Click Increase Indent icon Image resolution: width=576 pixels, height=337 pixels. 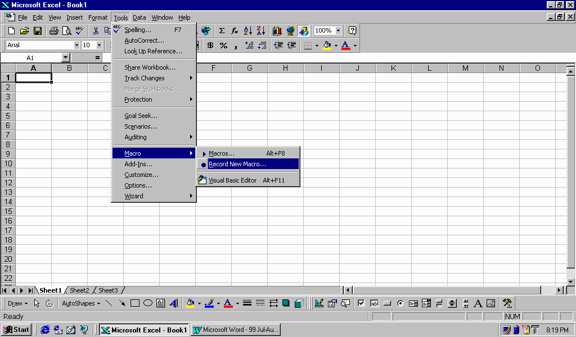291,45
